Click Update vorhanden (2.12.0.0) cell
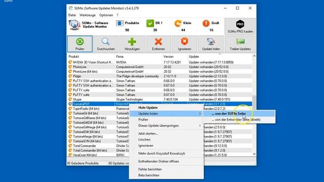Image resolution: width=324 pixels, height=182 pixels. coord(208,76)
